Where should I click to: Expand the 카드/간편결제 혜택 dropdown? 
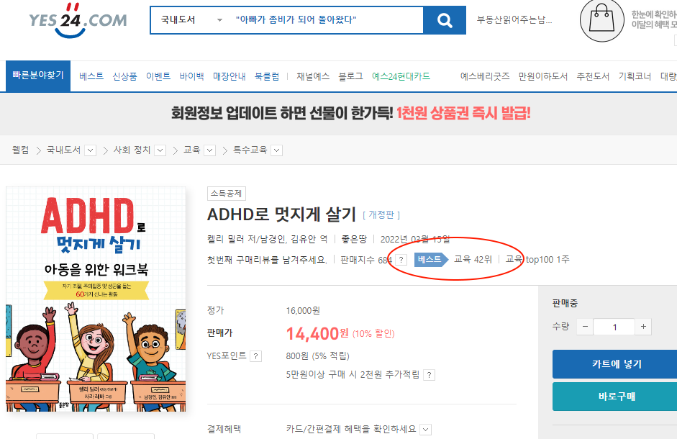(x=426, y=430)
